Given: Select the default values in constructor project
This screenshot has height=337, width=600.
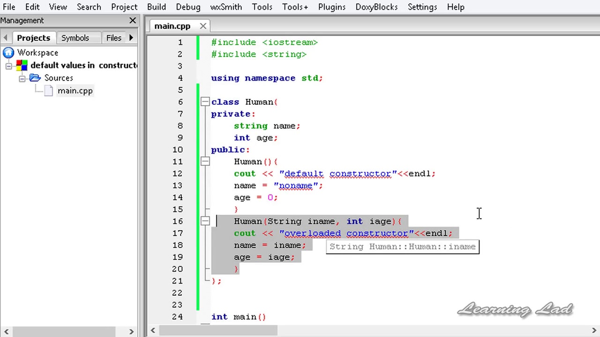Looking at the screenshot, I should (84, 66).
